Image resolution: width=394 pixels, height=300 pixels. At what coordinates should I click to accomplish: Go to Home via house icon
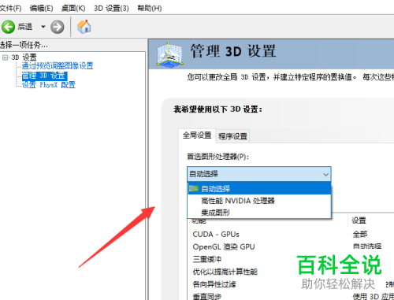(84, 27)
